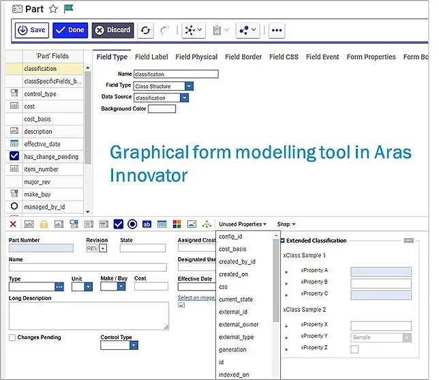Add an image field from the toolbar

point(192,224)
